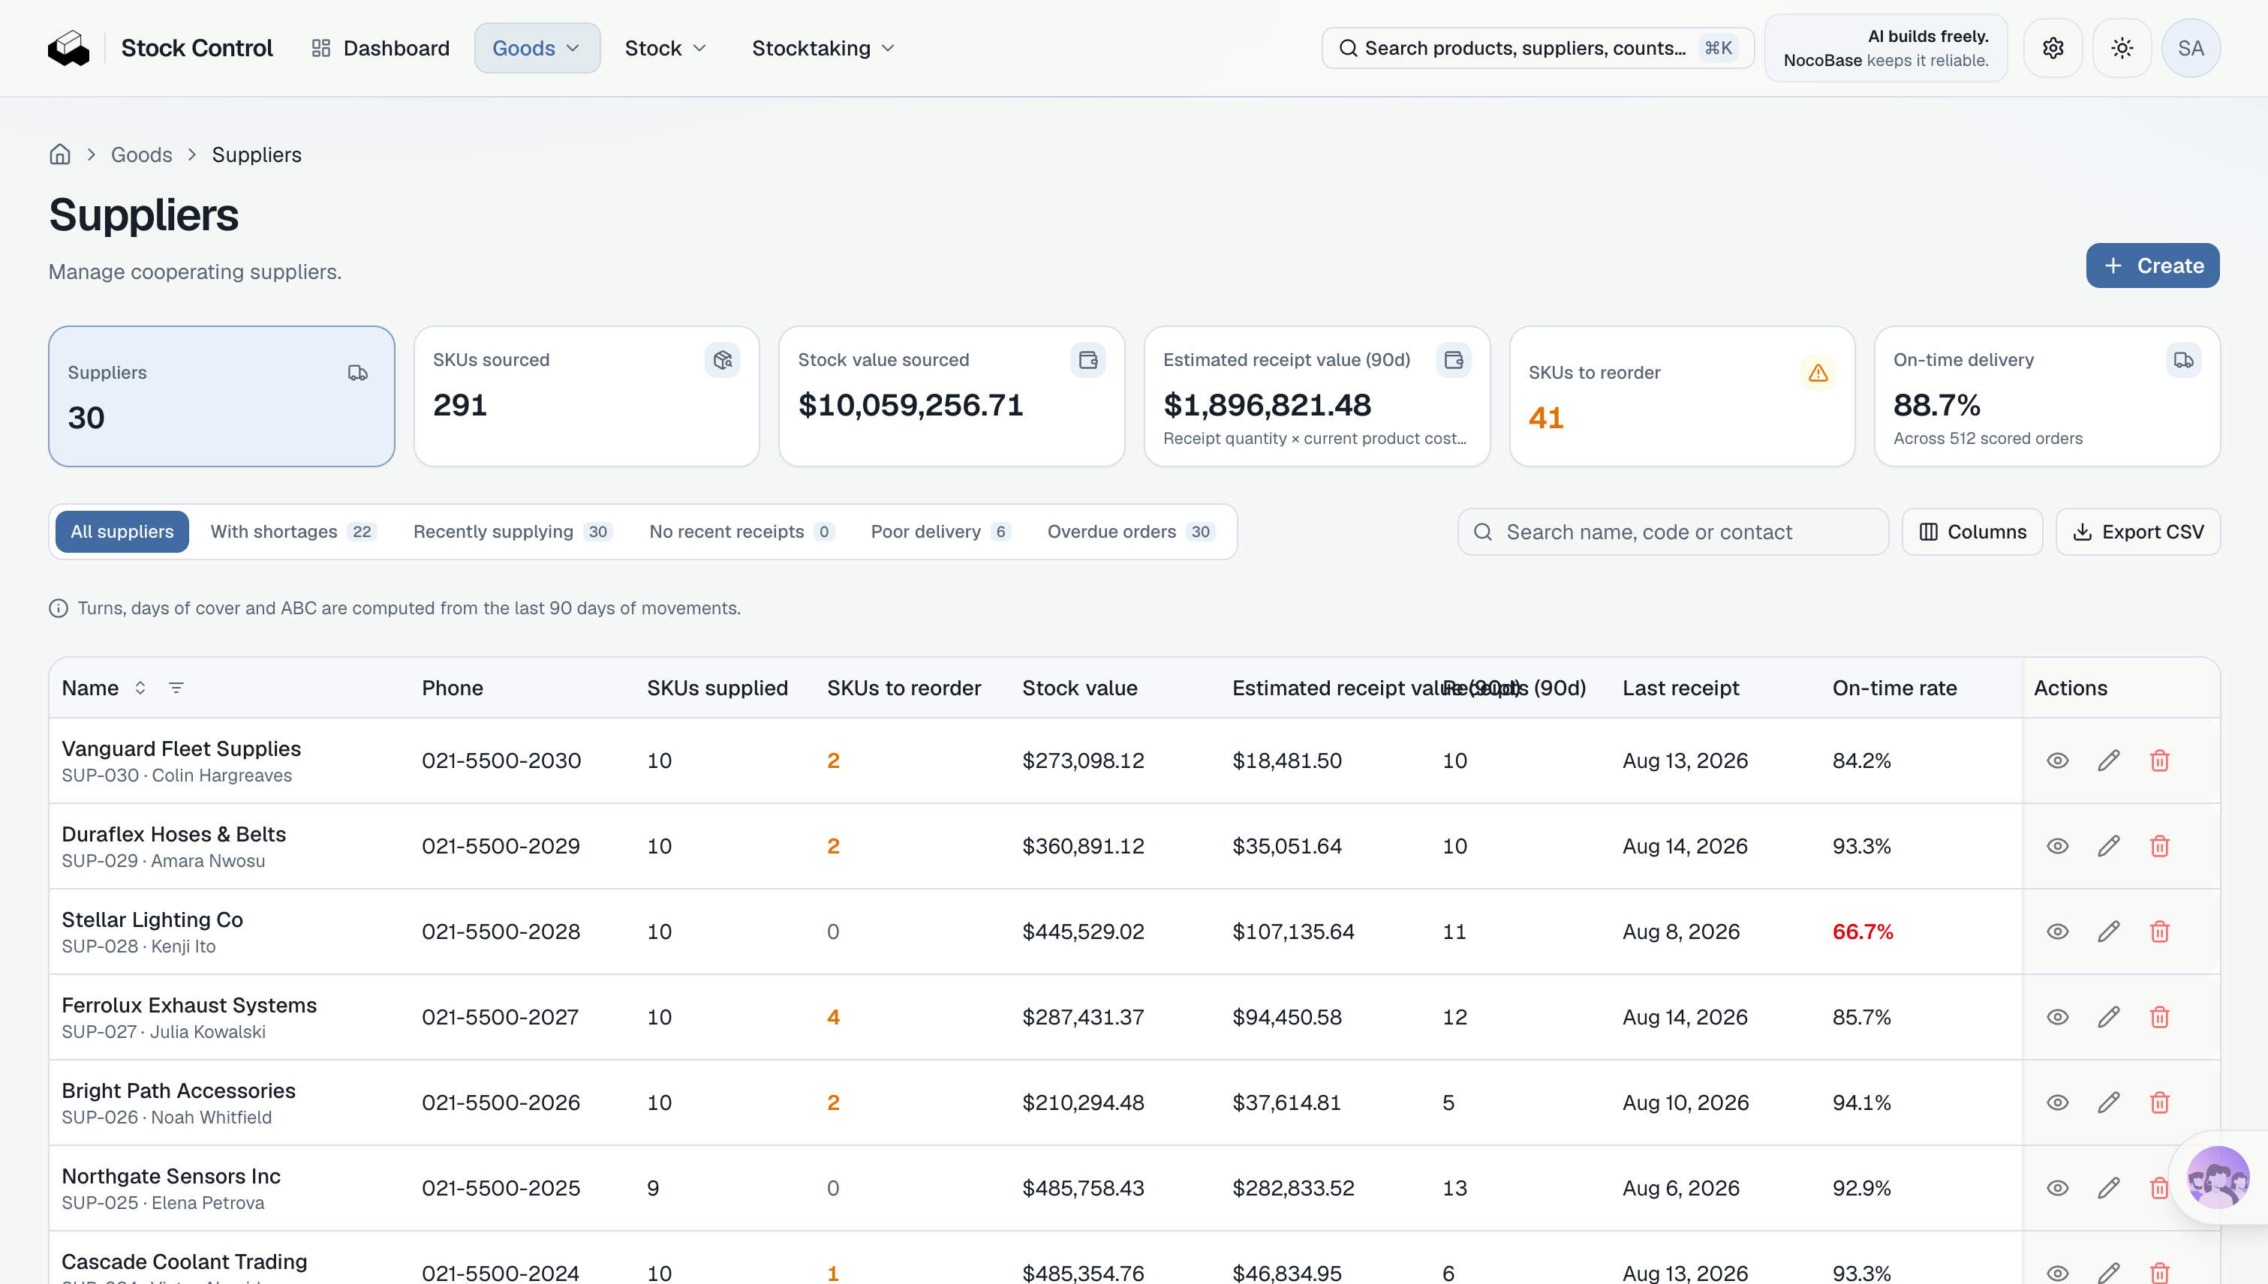2268x1284 pixels.
Task: Click the truck icon on Suppliers card
Action: 357,373
